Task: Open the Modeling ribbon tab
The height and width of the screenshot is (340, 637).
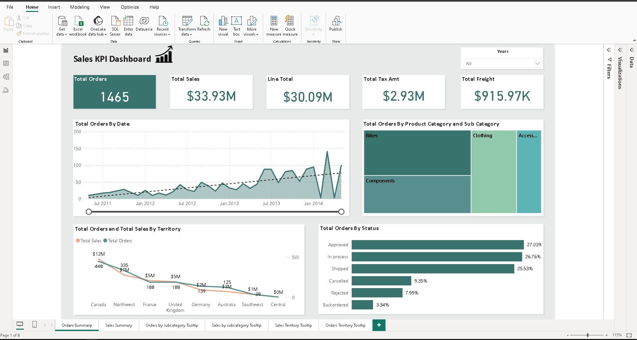Action: point(80,7)
